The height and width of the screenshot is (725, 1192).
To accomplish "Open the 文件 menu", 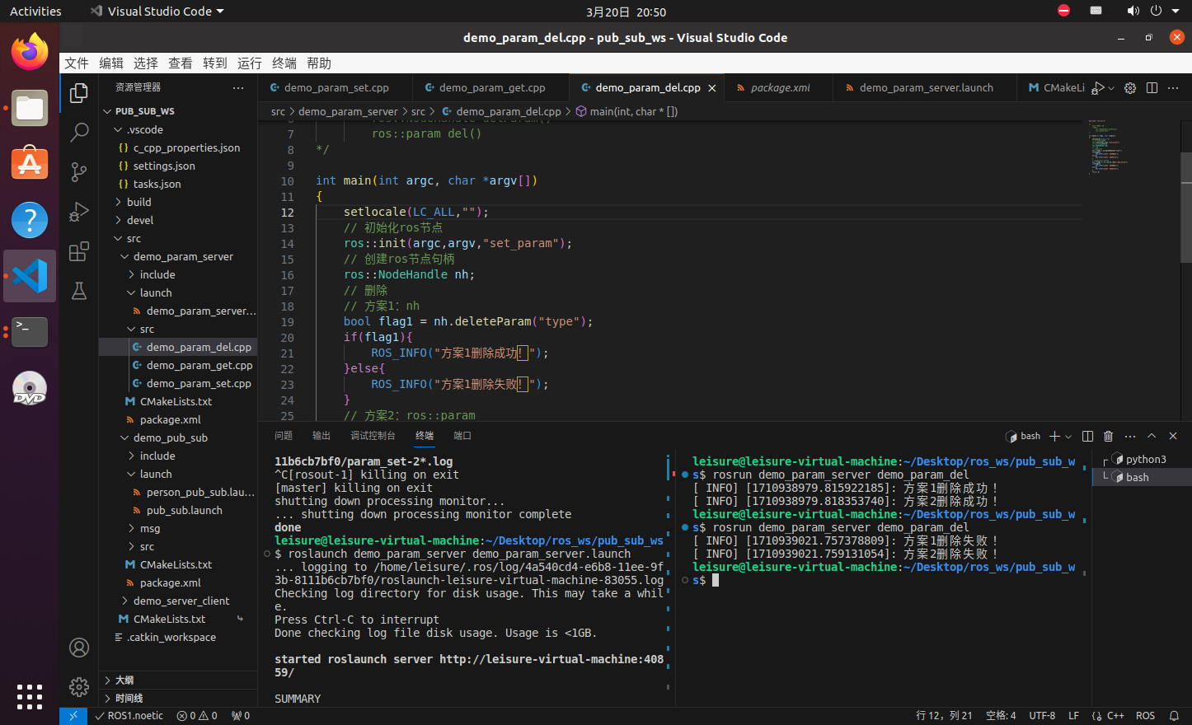I will tap(77, 63).
